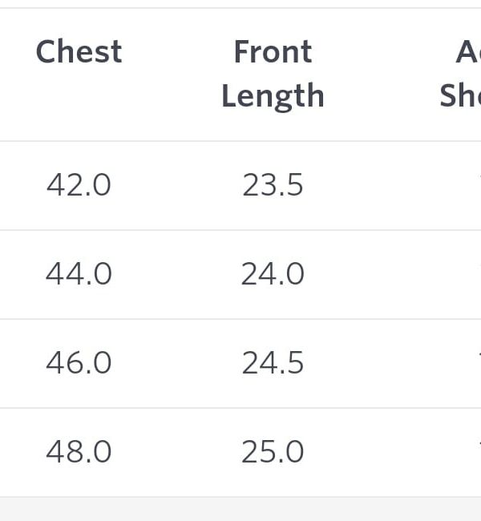
Task: Click front length value 24.5
Action: pyautogui.click(x=273, y=363)
